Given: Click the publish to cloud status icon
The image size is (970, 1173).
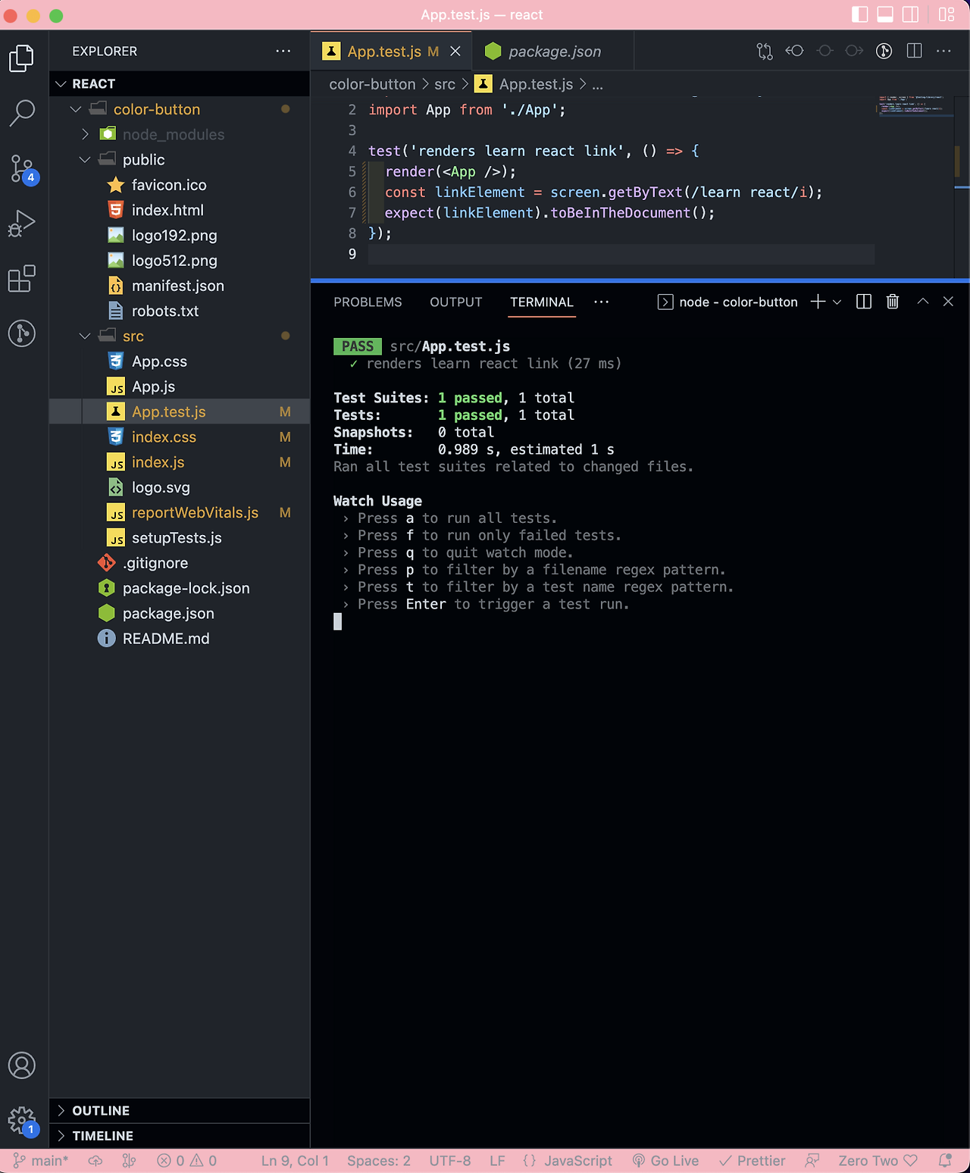Looking at the screenshot, I should pos(95,1161).
